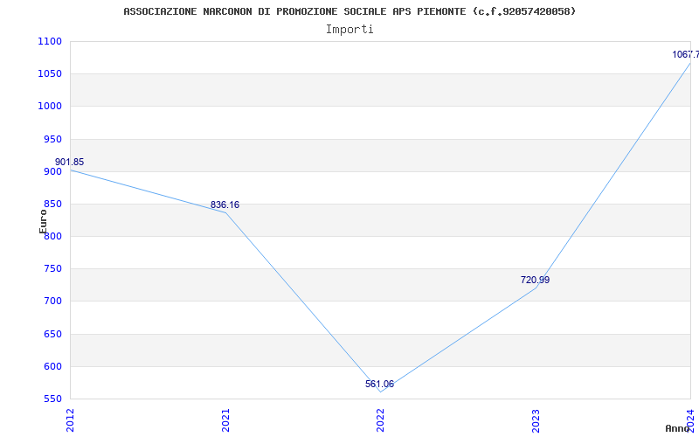Click the Anno x-axis title
The width and height of the screenshot is (699, 437).
pyautogui.click(x=677, y=428)
